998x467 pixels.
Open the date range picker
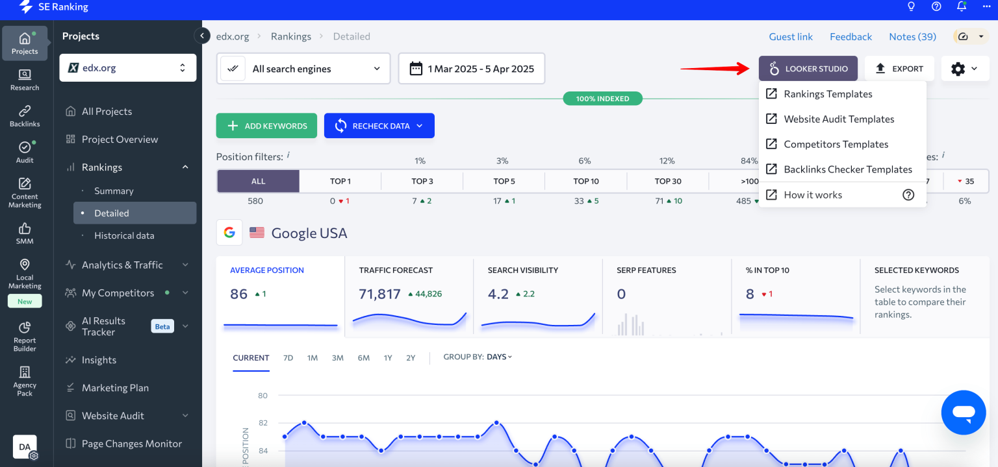tap(471, 68)
